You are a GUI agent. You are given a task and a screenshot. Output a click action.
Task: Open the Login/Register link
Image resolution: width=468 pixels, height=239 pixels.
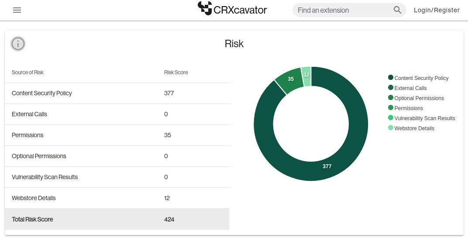[437, 10]
